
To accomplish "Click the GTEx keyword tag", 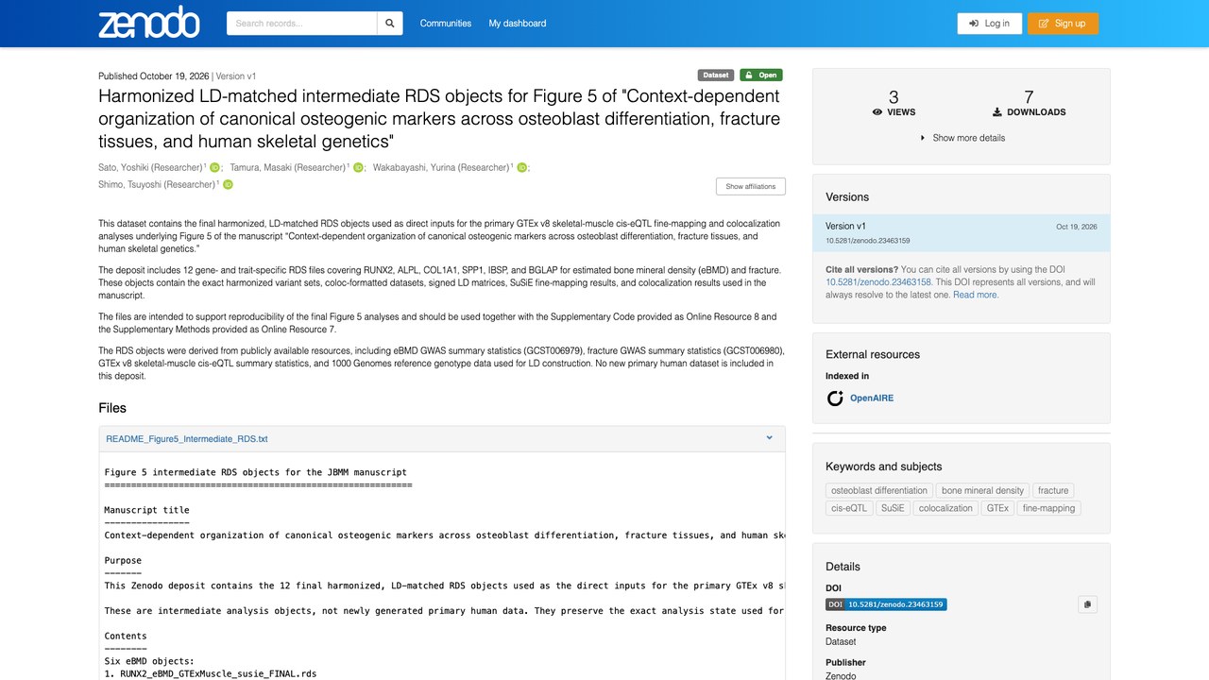I will pos(997,508).
